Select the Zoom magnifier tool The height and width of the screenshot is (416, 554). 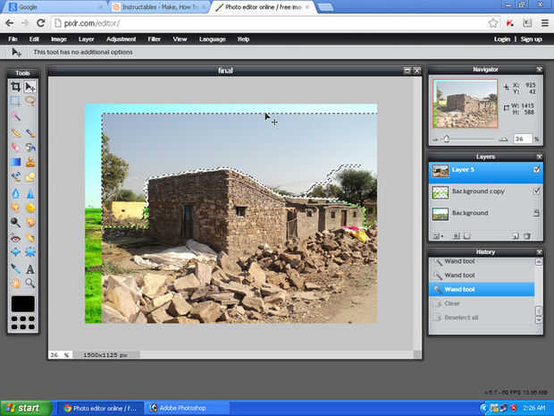click(30, 283)
